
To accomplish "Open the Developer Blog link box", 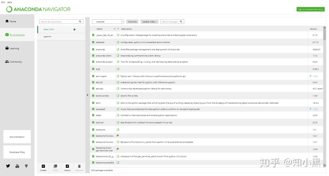I will 17,152.
